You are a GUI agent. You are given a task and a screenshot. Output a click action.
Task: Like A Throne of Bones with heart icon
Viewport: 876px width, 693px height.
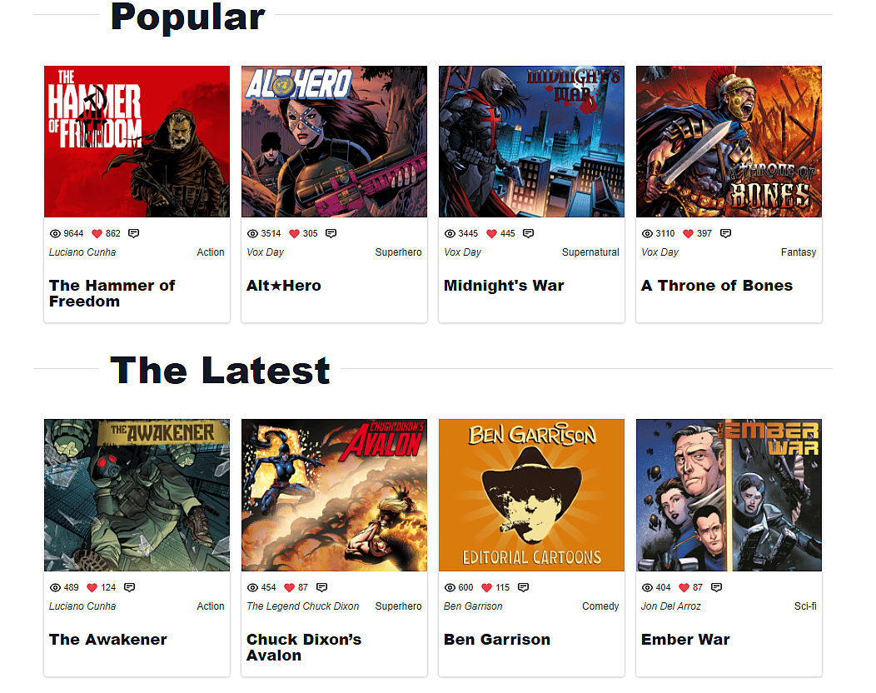pos(689,233)
